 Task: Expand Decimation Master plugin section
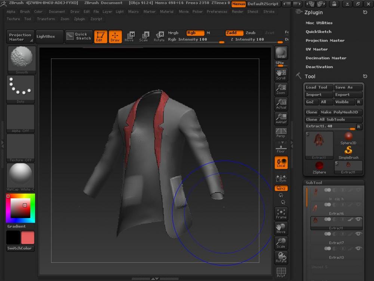point(326,58)
